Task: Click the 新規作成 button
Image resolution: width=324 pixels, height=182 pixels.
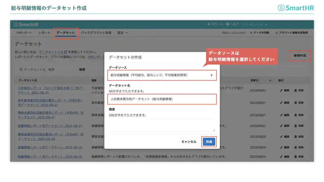Action: [x=300, y=55]
